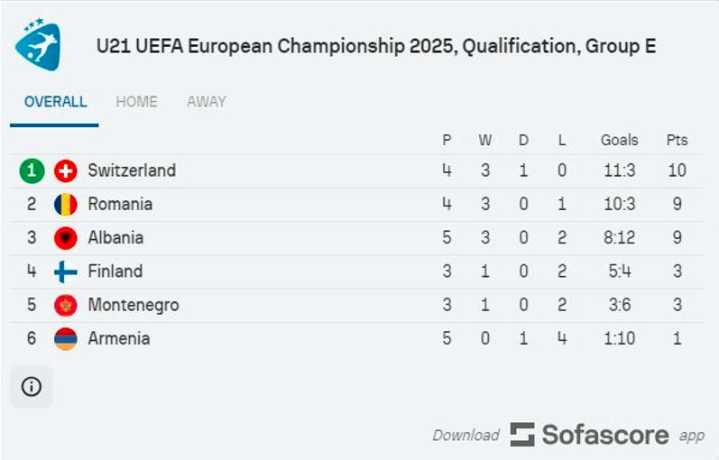Click the green position 1 badge
719x460 pixels.
click(32, 170)
